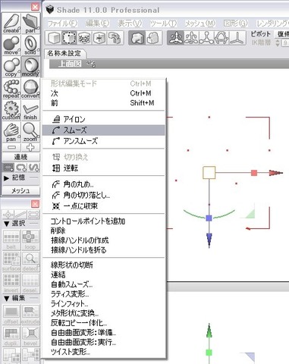Select the move tool
Screen dimensions: 289x364
(11, 45)
